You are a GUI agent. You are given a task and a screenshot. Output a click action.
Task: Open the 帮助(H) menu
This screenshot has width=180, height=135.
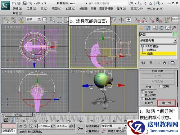(x=17, y=13)
